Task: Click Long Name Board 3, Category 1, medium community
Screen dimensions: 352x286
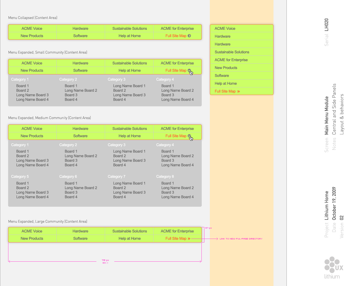Action: [x=32, y=160]
